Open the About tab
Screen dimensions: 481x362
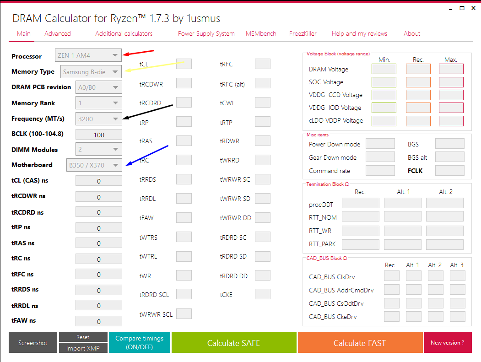[x=412, y=34]
